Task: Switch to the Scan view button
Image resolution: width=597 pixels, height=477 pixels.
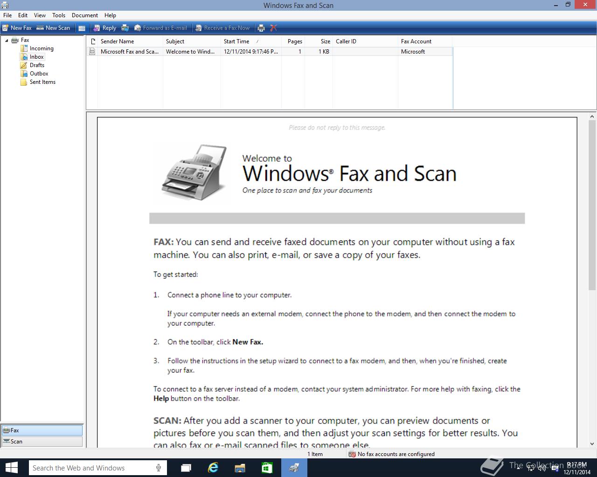Action: pyautogui.click(x=42, y=442)
